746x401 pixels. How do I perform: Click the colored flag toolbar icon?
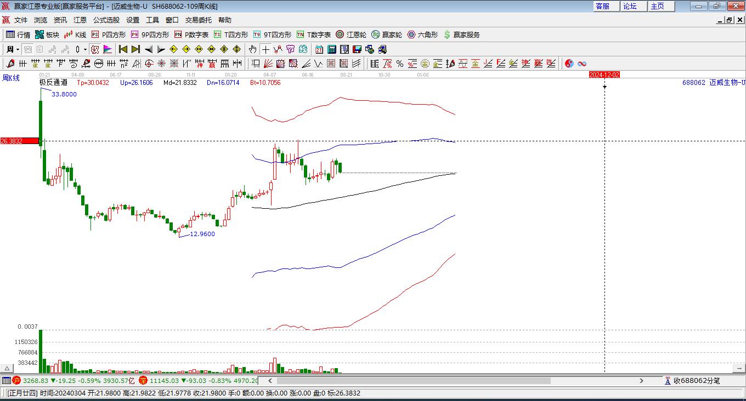tap(108, 49)
